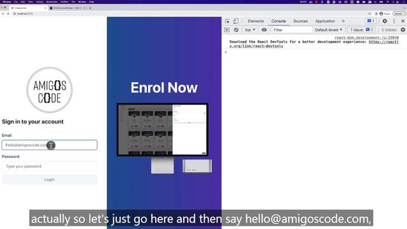
Task: Toggle the live expression eye icon
Action: [264, 30]
